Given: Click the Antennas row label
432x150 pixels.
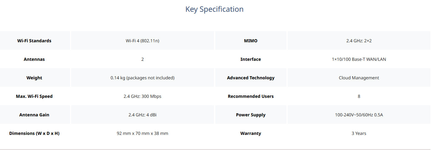Looking at the screenshot, I should pyautogui.click(x=34, y=59).
